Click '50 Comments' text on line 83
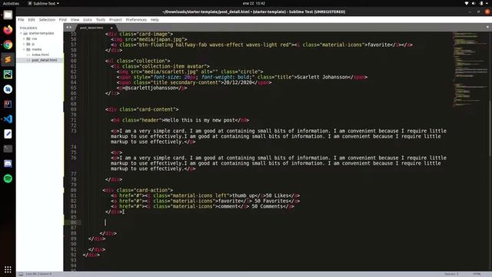 point(268,206)
